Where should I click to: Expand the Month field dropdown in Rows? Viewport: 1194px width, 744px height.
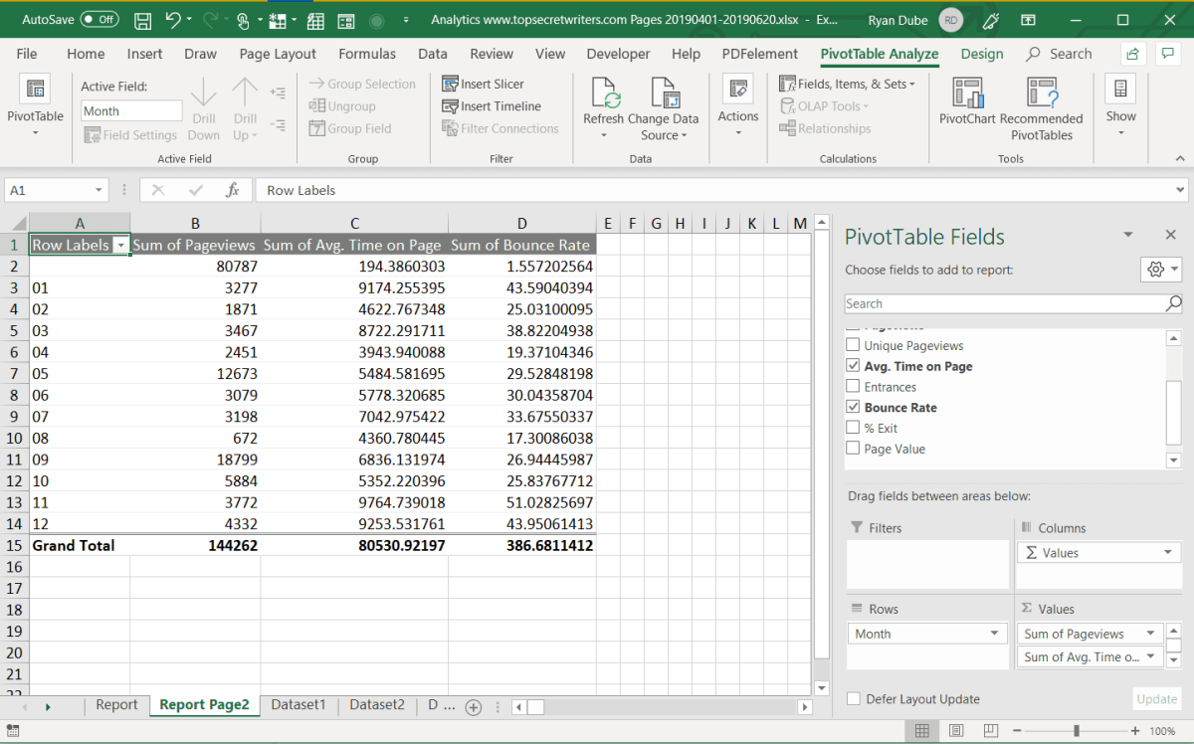tap(994, 634)
